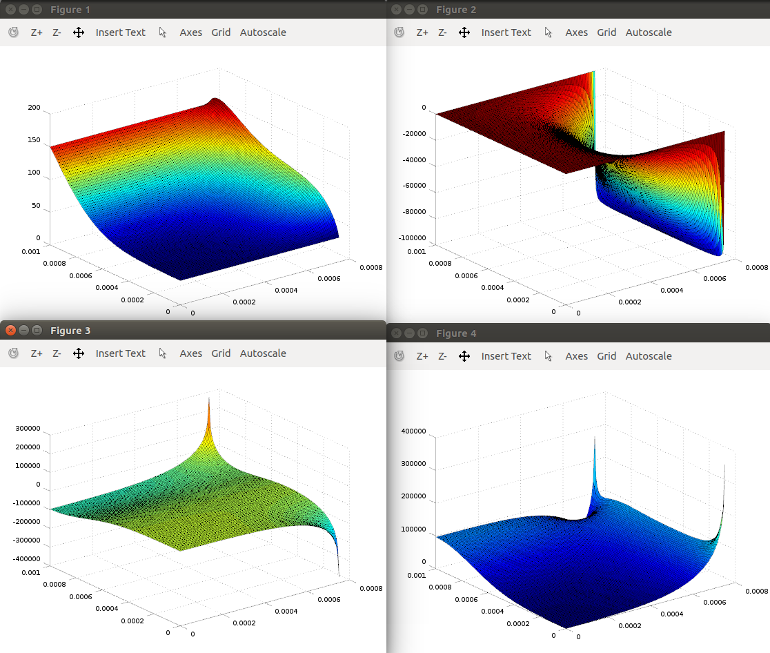
Task: Toggle Axes display in Figure 3
Action: click(x=190, y=353)
